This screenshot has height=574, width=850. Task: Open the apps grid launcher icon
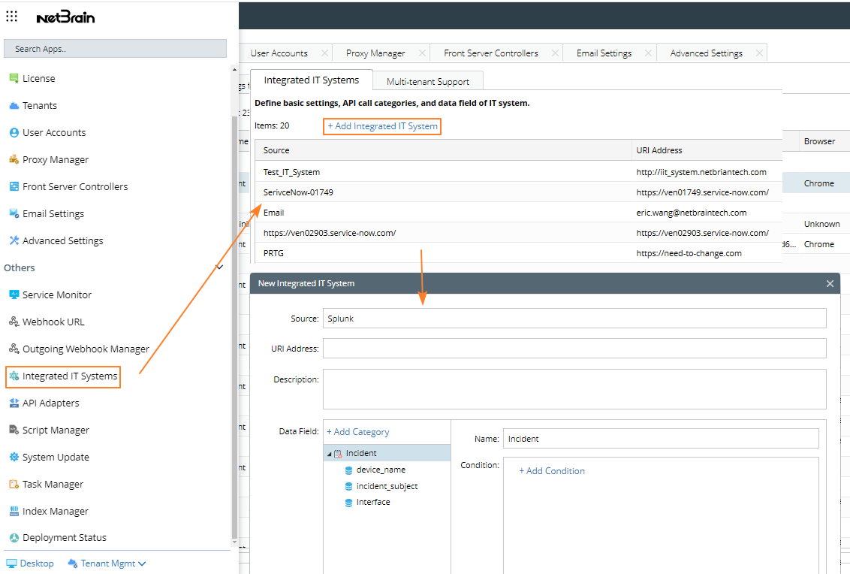12,17
